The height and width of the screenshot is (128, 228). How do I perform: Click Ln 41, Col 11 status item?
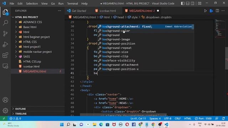coord(138,118)
